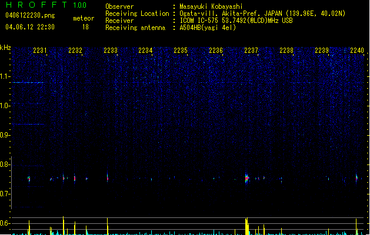Click the tallest yellow intensity bar after 2236
This screenshot has width=370, height=235.
click(x=246, y=226)
